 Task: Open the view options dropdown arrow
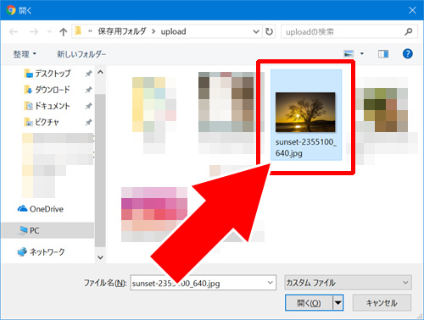(362, 53)
